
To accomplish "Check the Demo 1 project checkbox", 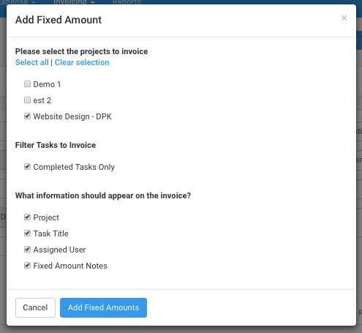I will click(x=27, y=84).
